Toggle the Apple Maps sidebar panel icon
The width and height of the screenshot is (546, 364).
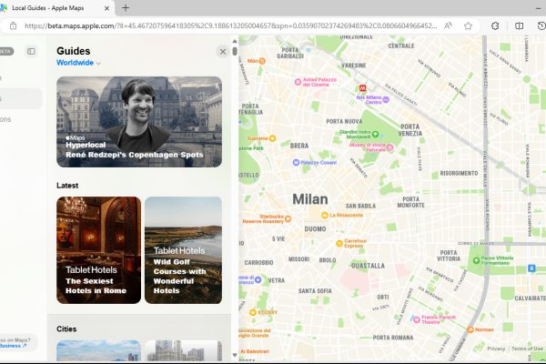point(31,52)
